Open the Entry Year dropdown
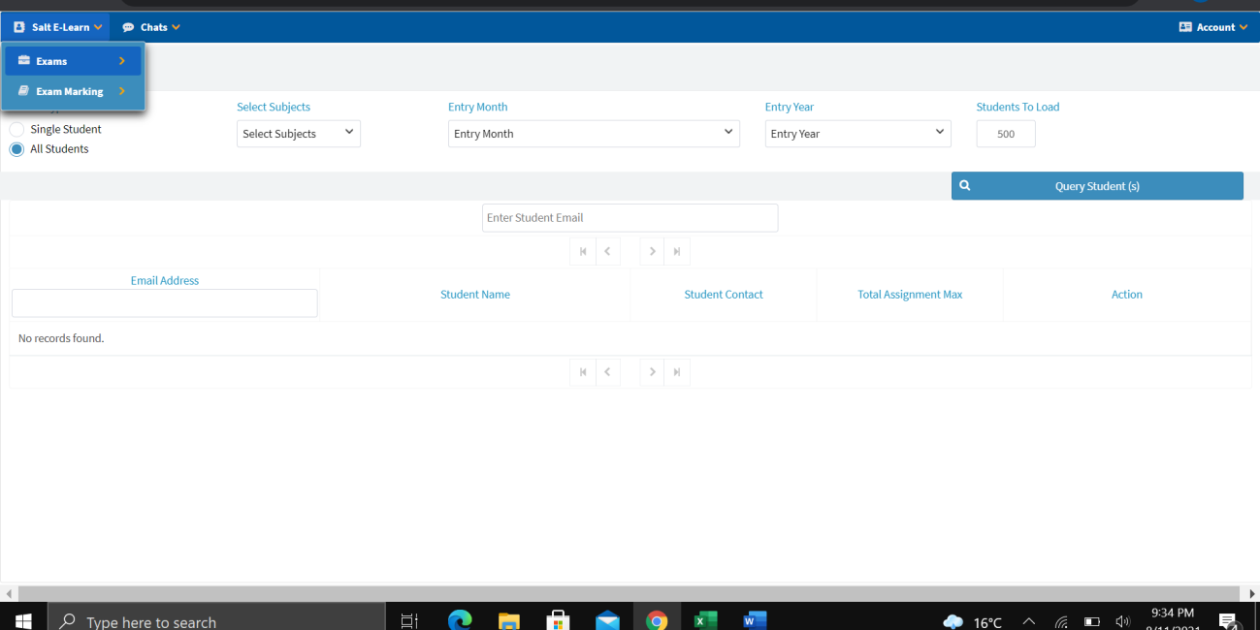The height and width of the screenshot is (630, 1260). [x=857, y=134]
